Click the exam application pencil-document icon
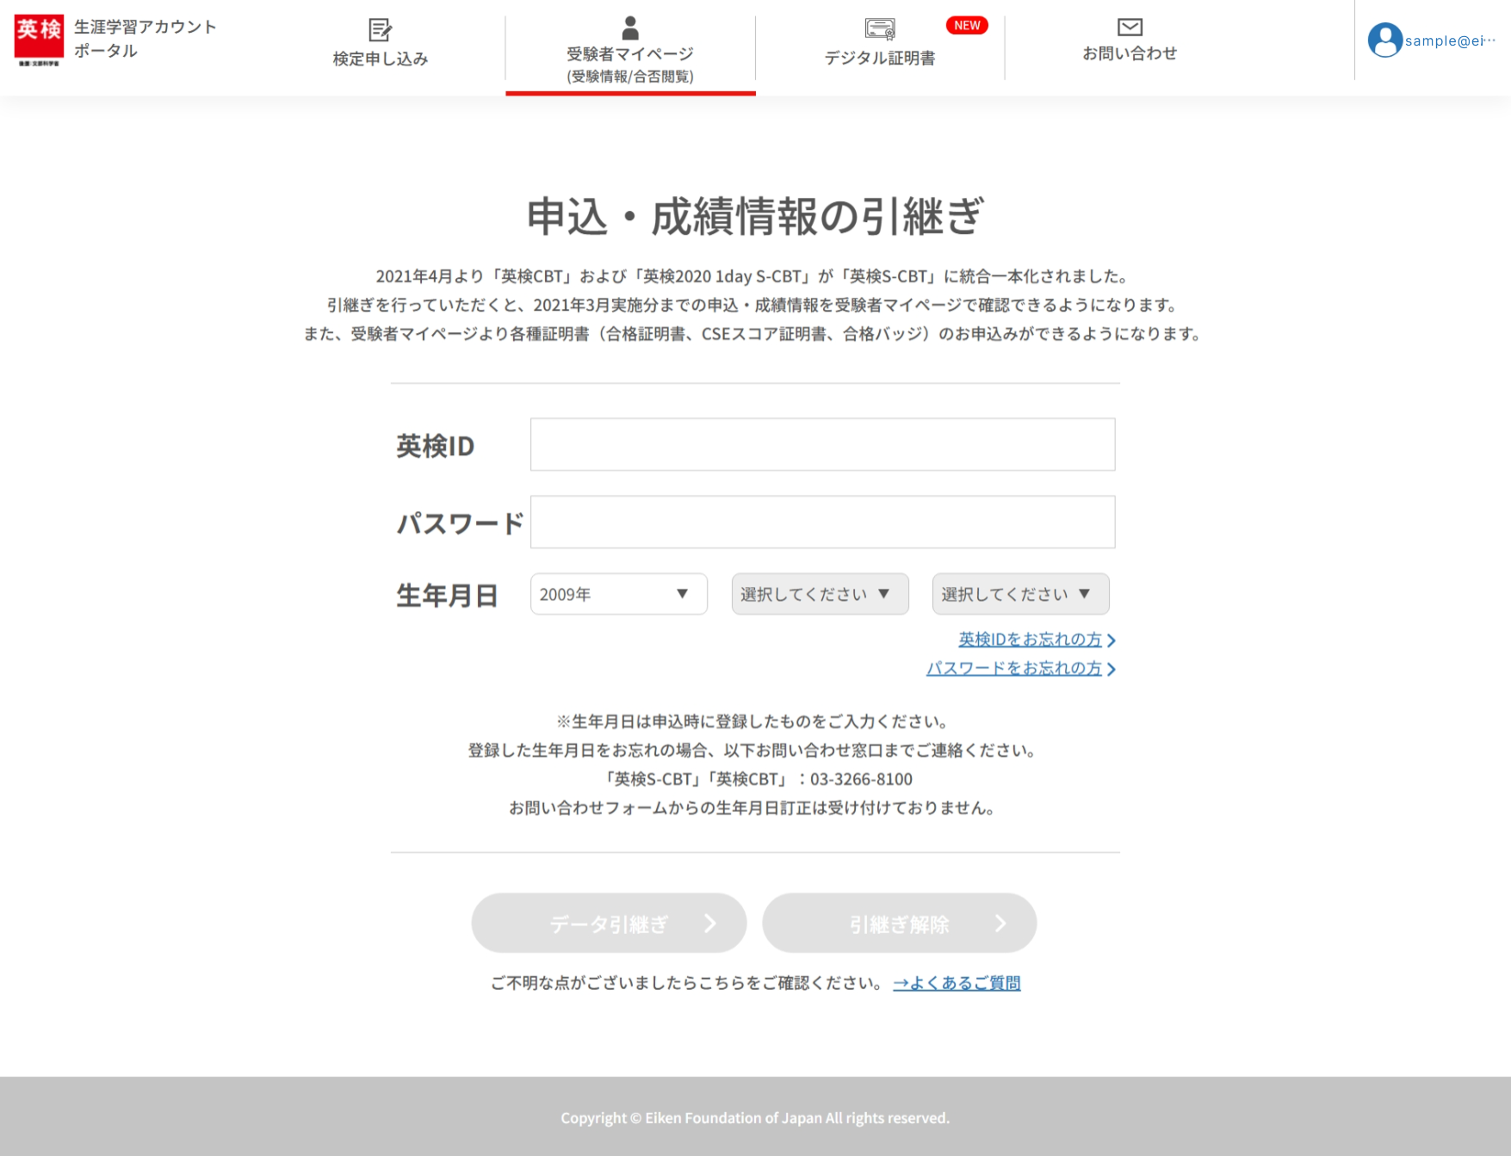Viewport: 1511px width, 1156px height. 380,30
